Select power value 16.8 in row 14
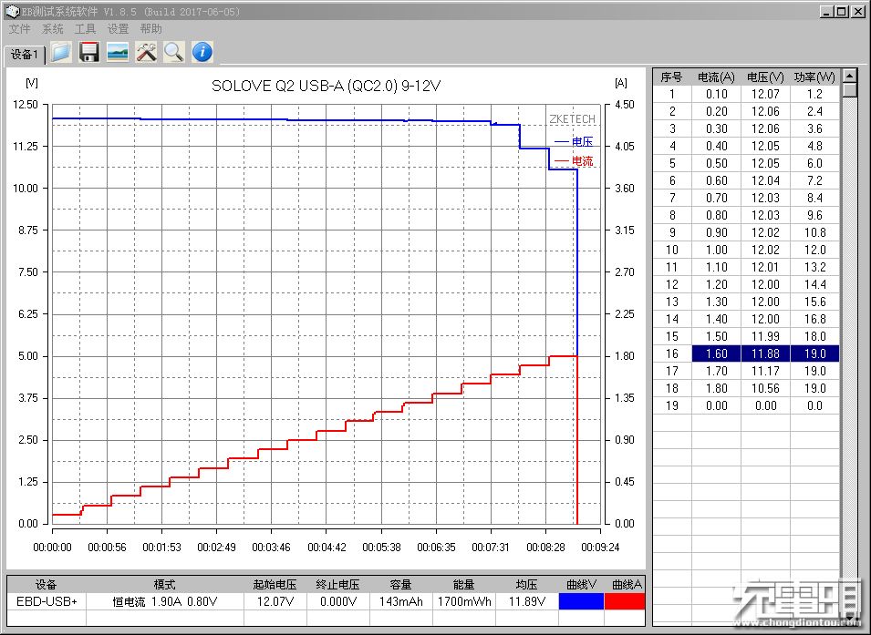871x635 pixels. pos(814,319)
